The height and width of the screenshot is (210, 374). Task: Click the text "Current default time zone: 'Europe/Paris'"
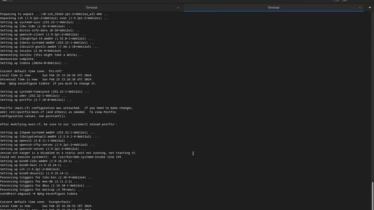pos(36,202)
